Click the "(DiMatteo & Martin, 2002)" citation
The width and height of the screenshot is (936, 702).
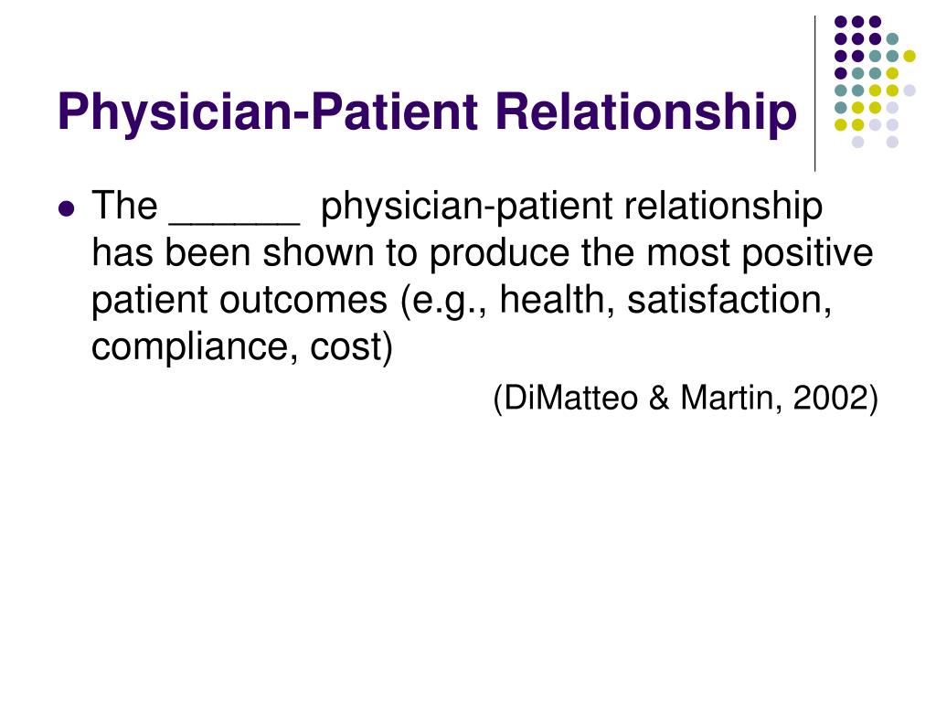tap(686, 398)
